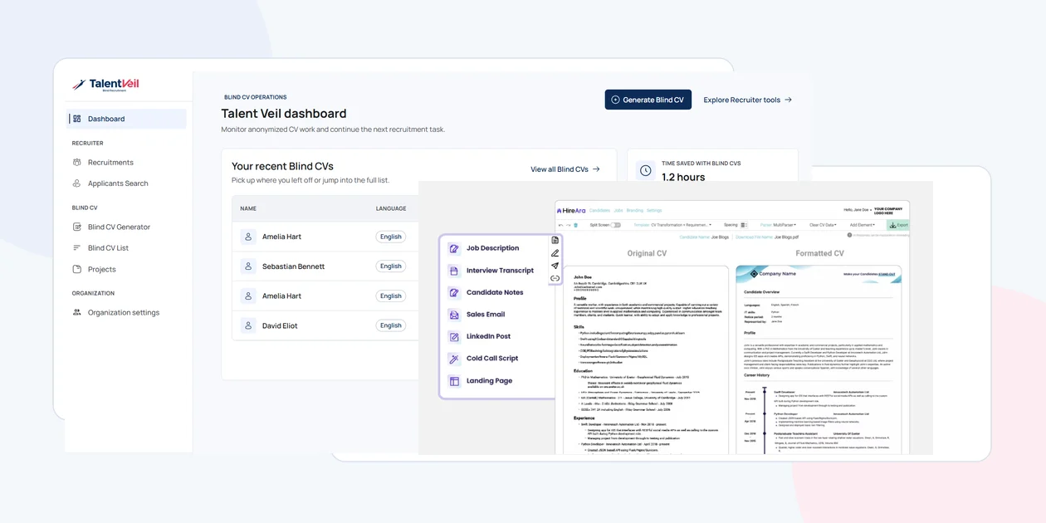Select David Eliot in recent Blind CVs

pos(280,325)
